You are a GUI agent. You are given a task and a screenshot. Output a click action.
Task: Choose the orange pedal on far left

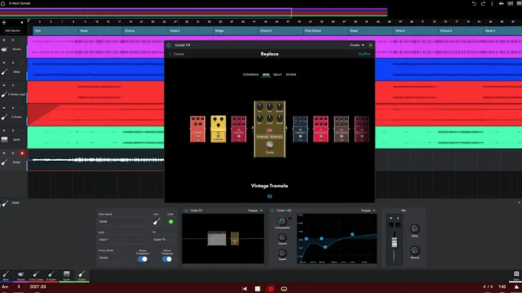[x=198, y=129]
